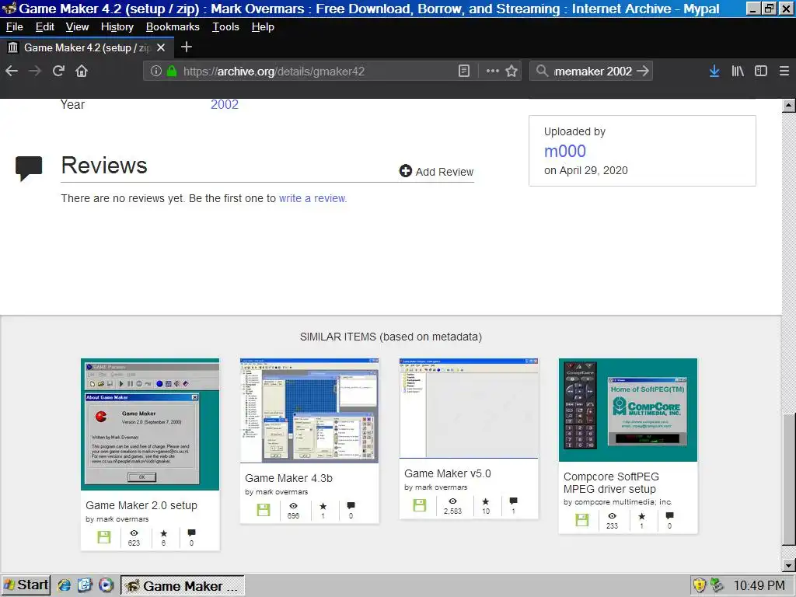The image size is (796, 597).
Task: Click the vertical scrollbar thumb
Action: coord(788,479)
